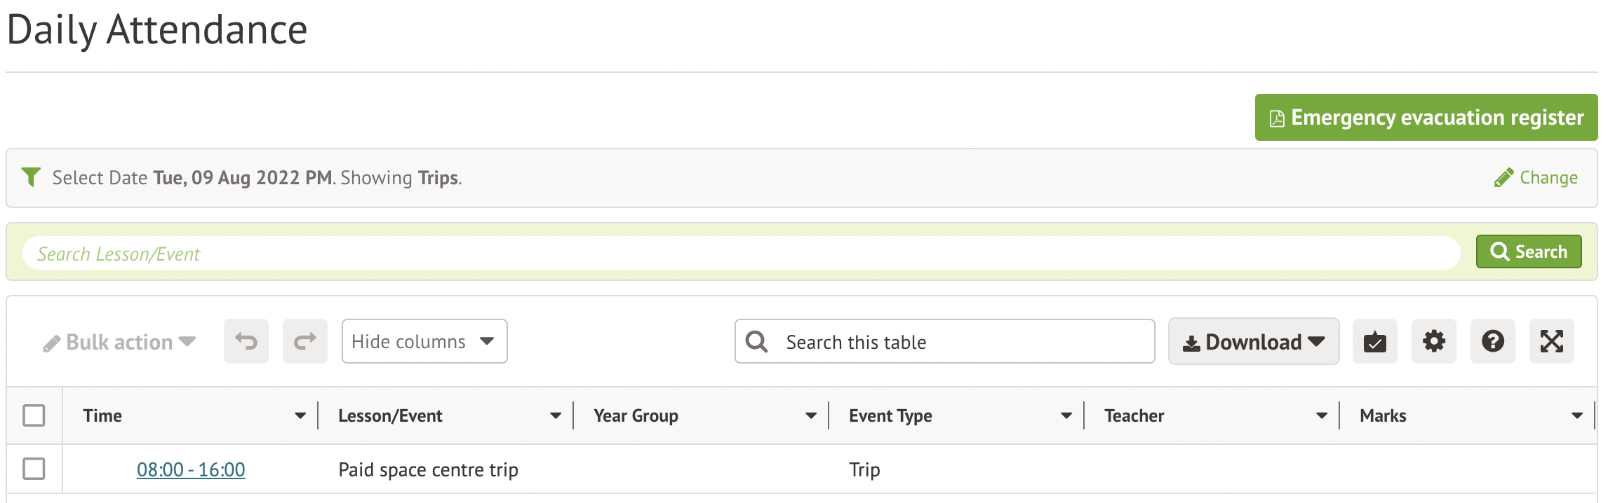This screenshot has width=1608, height=503.
Task: Click the green Search button
Action: coord(1529,252)
